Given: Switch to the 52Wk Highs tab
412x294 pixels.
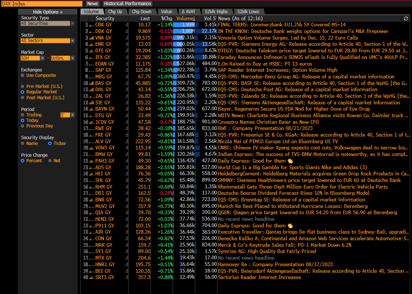Looking at the screenshot, I should coord(216,12).
